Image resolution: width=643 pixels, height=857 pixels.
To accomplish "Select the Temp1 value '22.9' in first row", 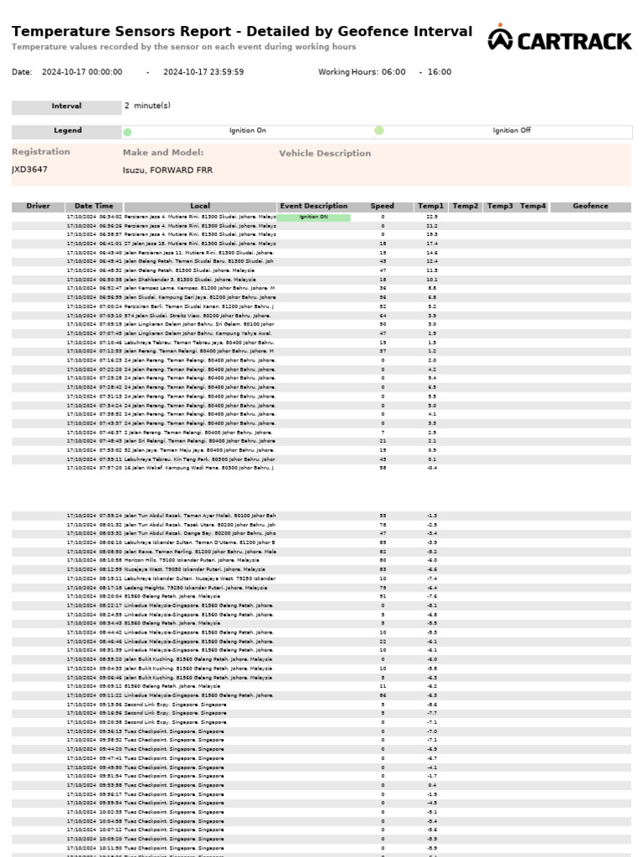I will click(x=432, y=217).
